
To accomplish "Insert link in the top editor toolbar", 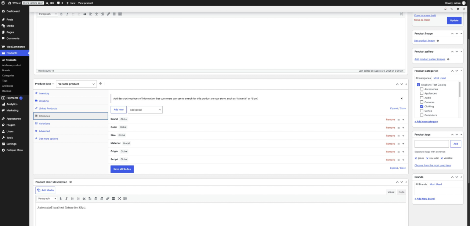I will [x=108, y=14].
